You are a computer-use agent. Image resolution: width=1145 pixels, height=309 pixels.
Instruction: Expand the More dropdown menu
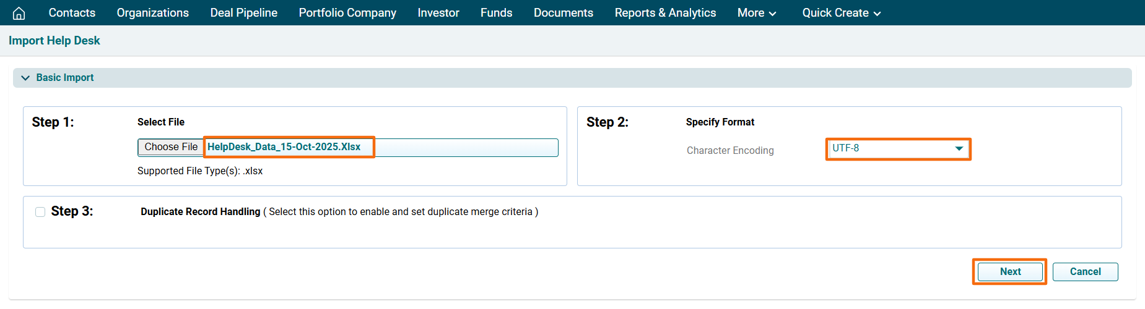coord(756,13)
